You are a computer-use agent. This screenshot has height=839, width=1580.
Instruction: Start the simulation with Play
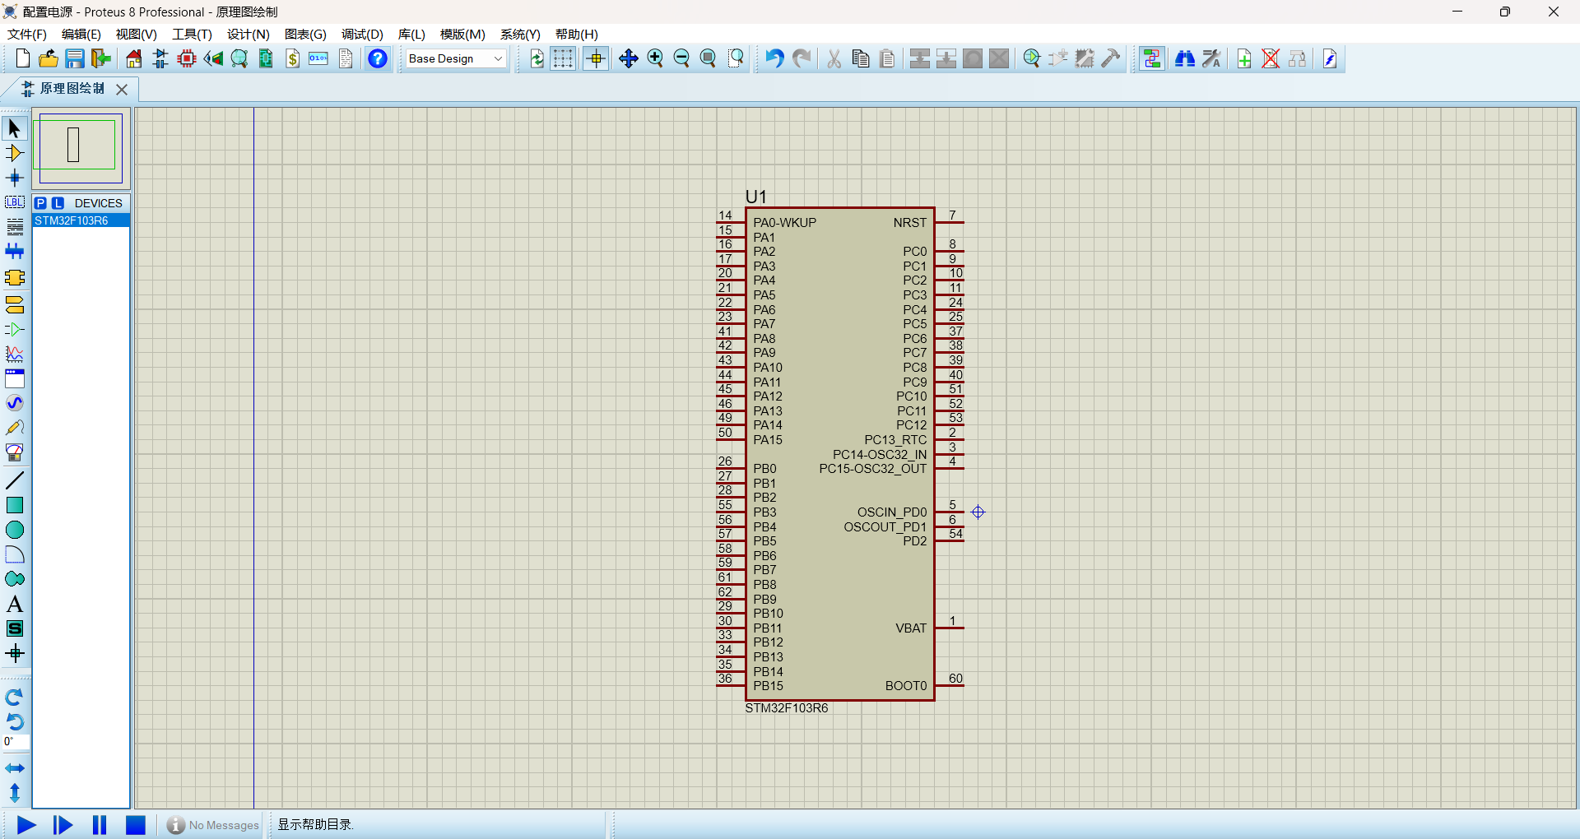coord(26,825)
